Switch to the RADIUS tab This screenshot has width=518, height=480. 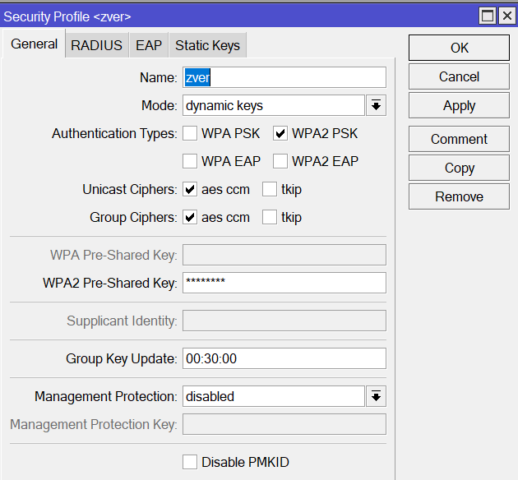pyautogui.click(x=96, y=45)
